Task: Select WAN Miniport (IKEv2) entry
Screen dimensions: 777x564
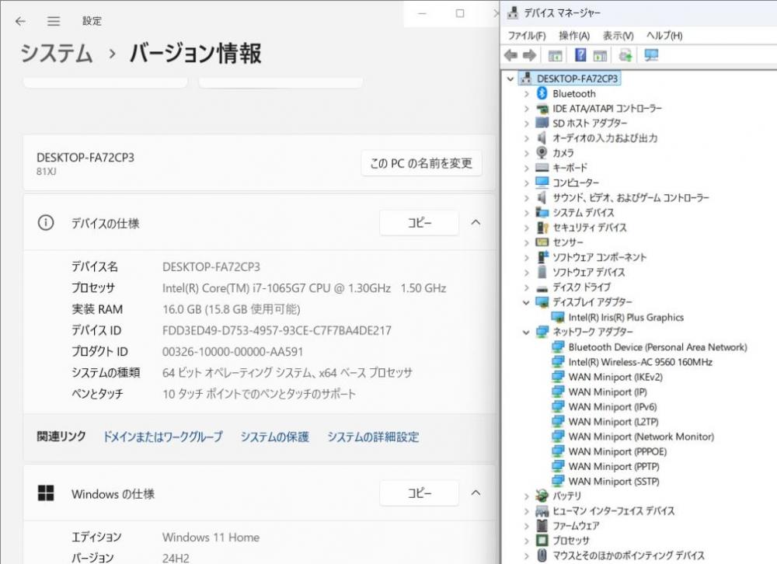Action: point(615,377)
